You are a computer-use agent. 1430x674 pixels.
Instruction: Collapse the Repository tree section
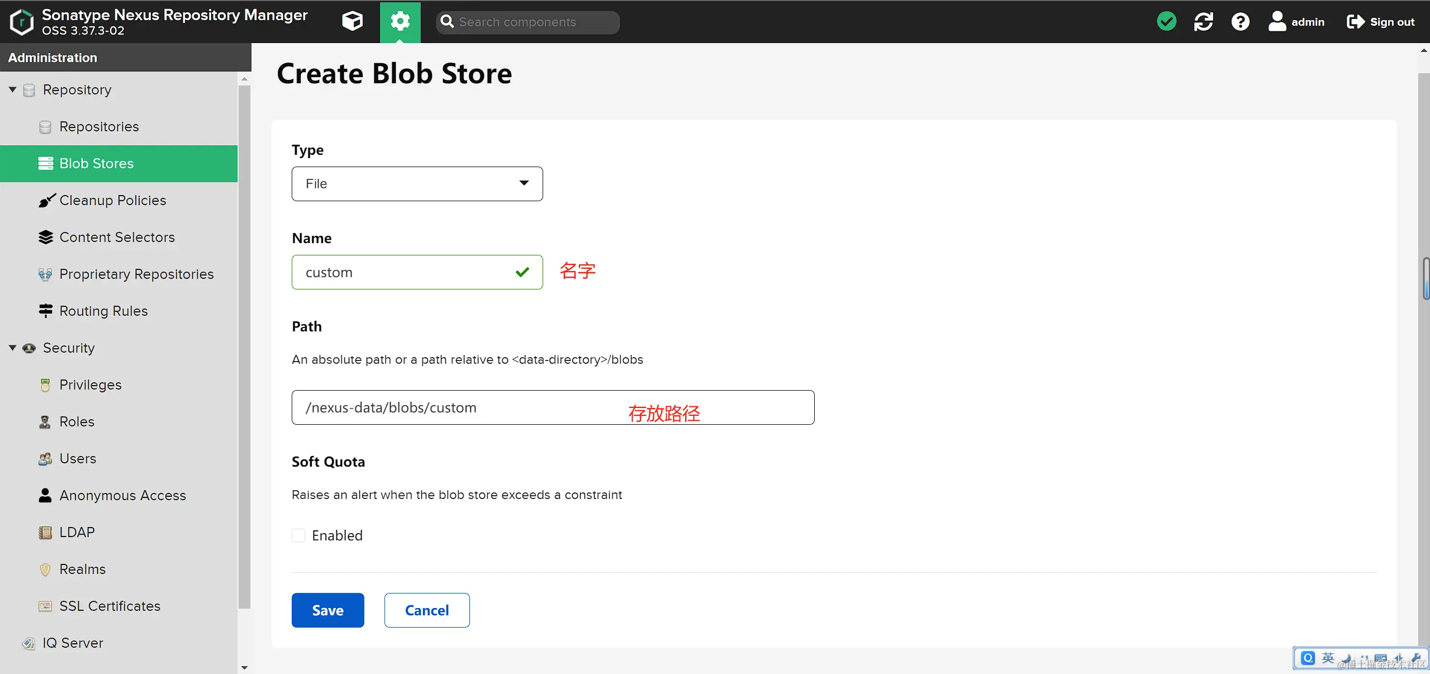[12, 89]
